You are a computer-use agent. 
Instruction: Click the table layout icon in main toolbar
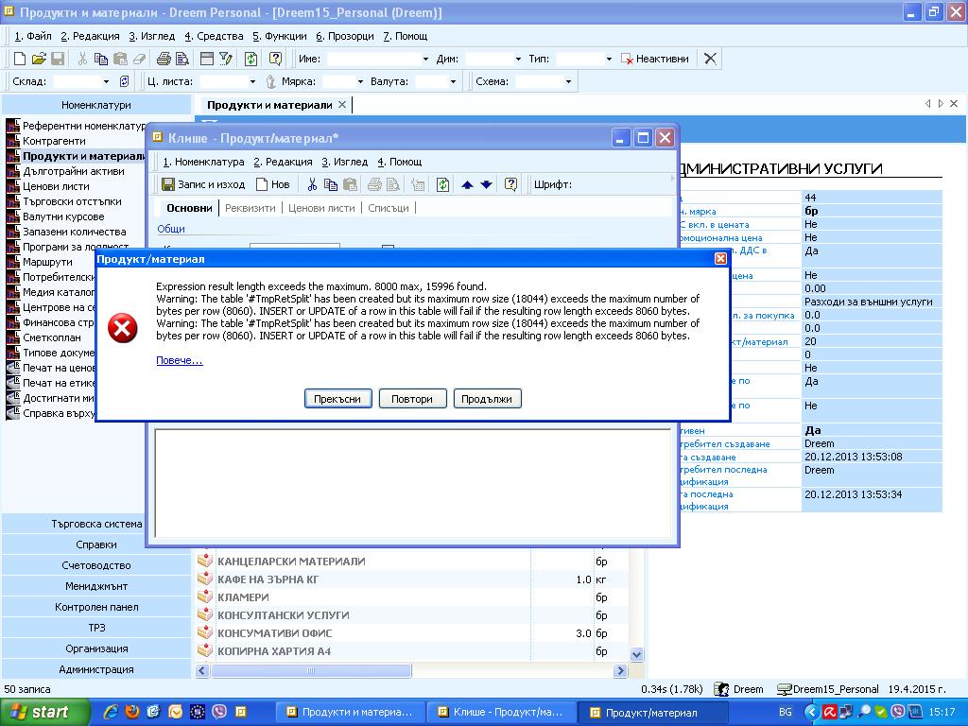click(x=207, y=59)
